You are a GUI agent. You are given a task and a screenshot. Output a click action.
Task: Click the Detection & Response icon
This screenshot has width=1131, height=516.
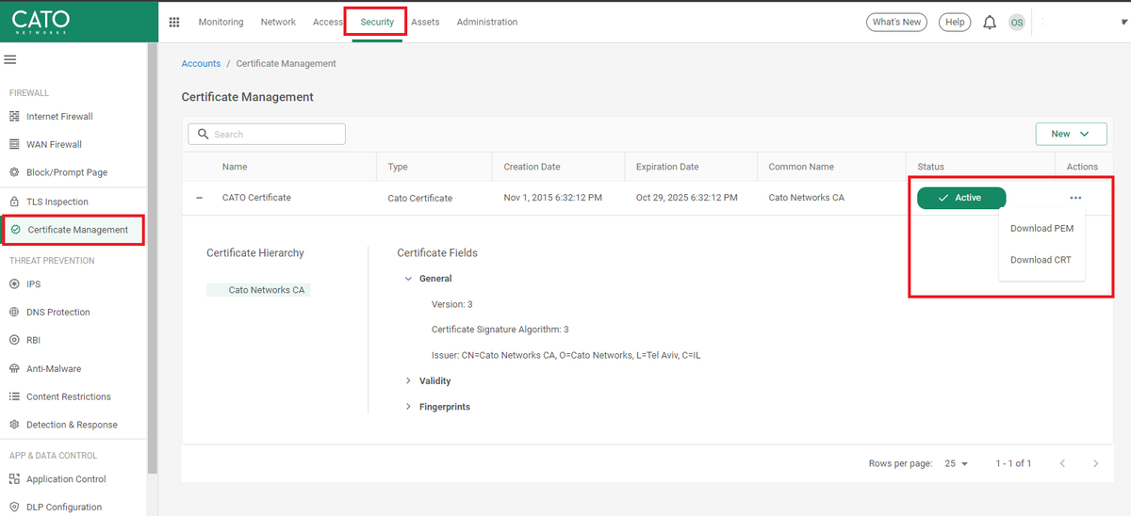[14, 425]
